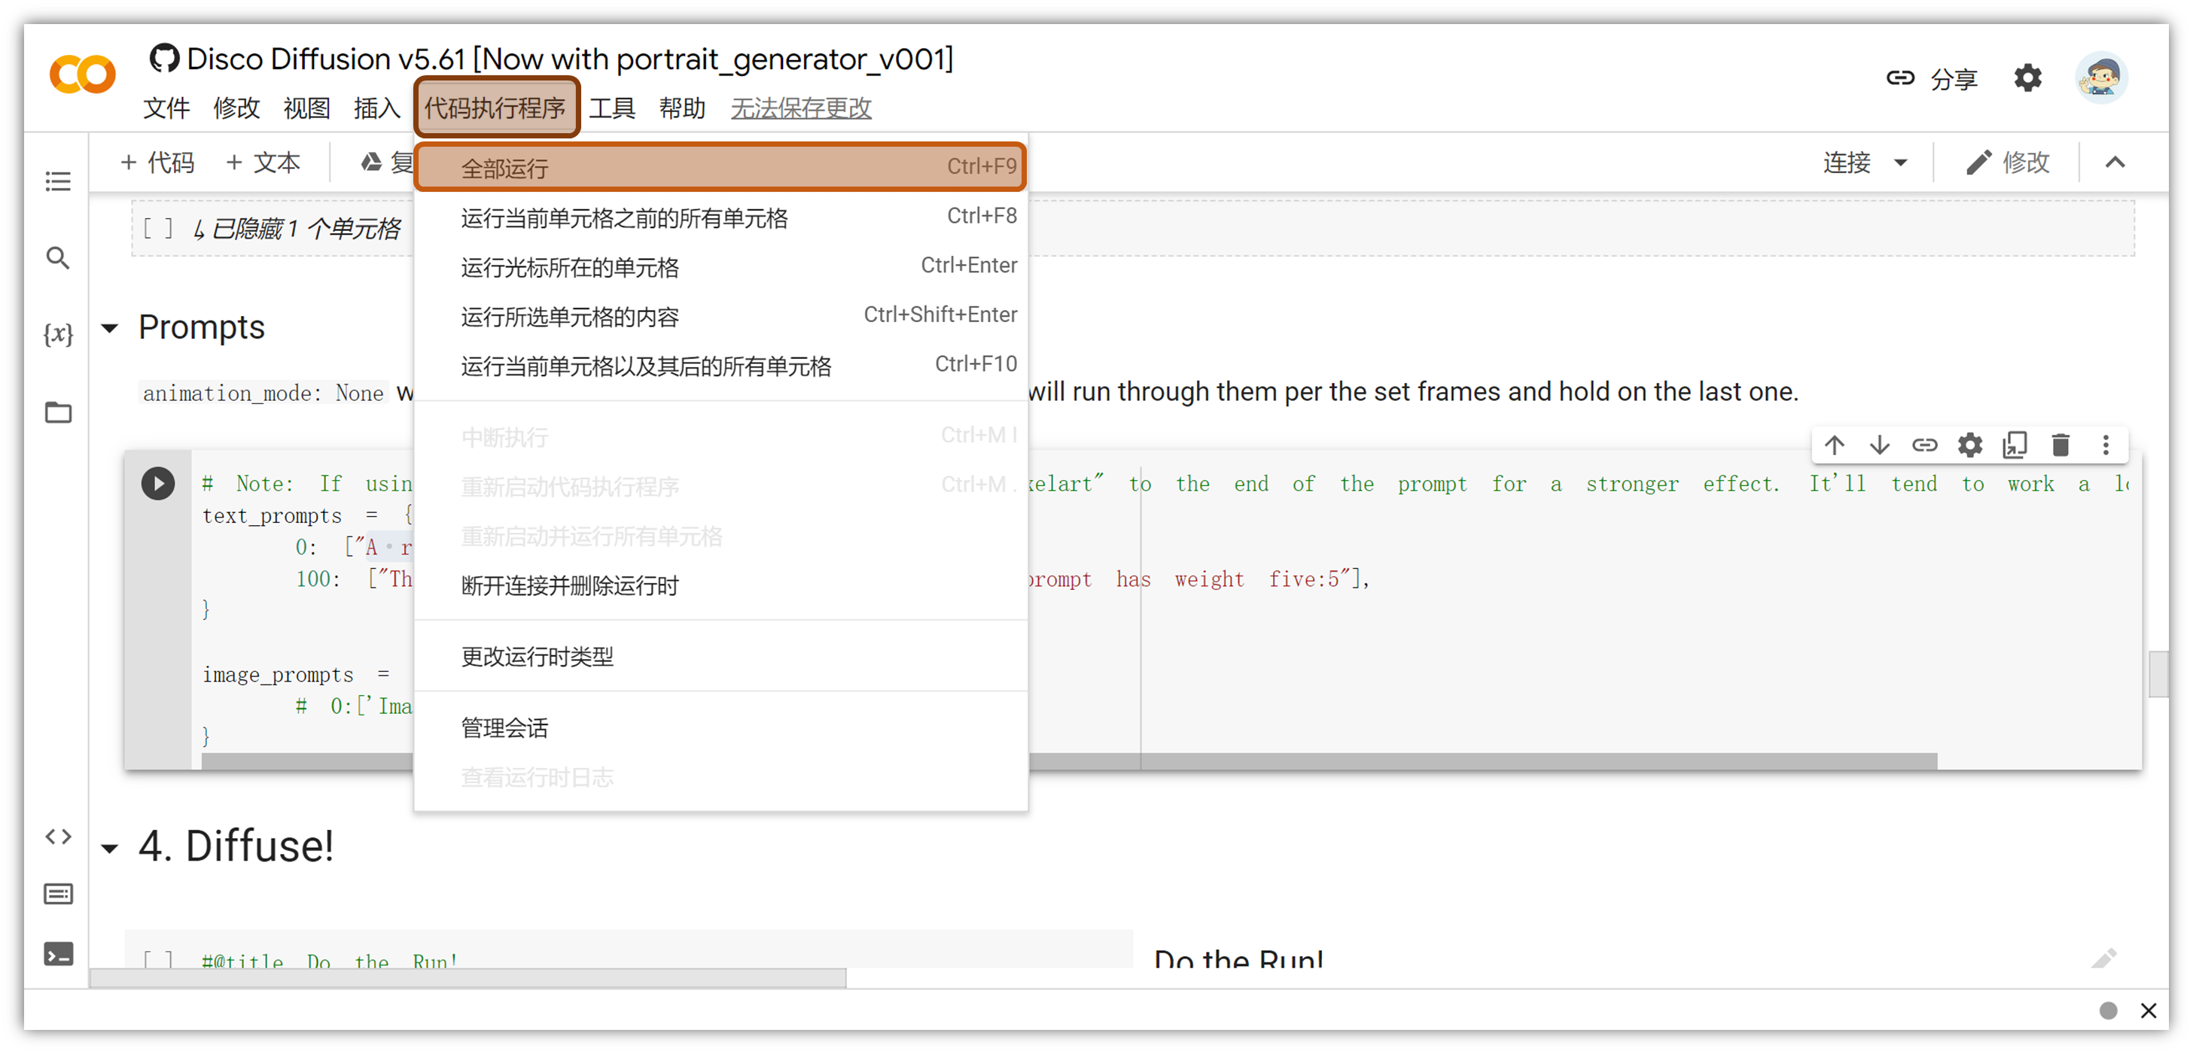The width and height of the screenshot is (2193, 1054).
Task: Click the notebook title Disco Diffusion v5.61
Action: pos(570,59)
